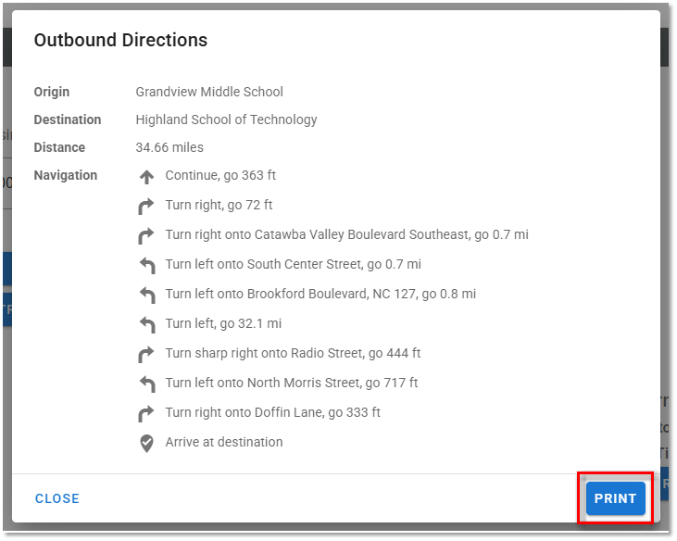Click turn-left icon for South Center Street
677x541 pixels.
click(147, 266)
